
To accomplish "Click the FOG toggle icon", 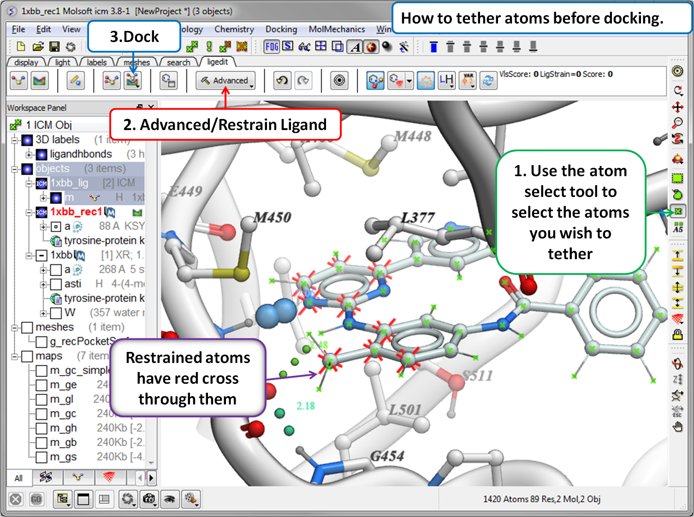I will (x=272, y=47).
